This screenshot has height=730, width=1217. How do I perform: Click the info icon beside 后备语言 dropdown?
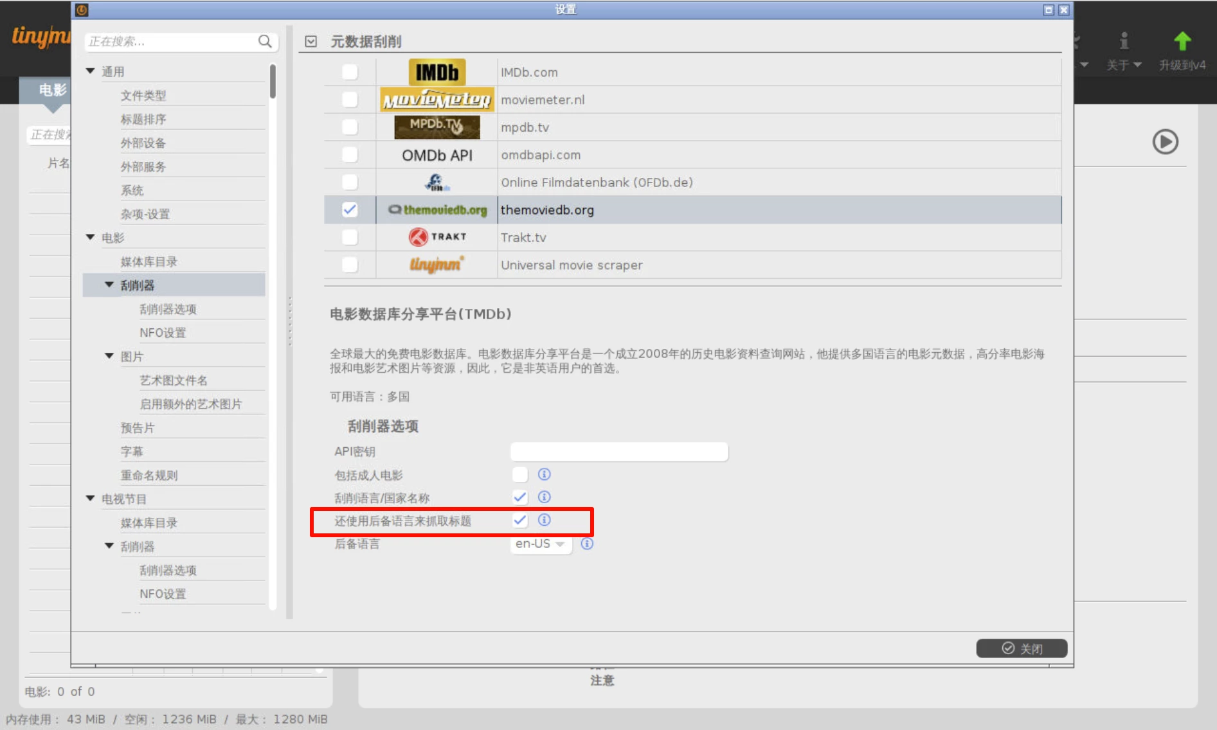[x=587, y=544]
